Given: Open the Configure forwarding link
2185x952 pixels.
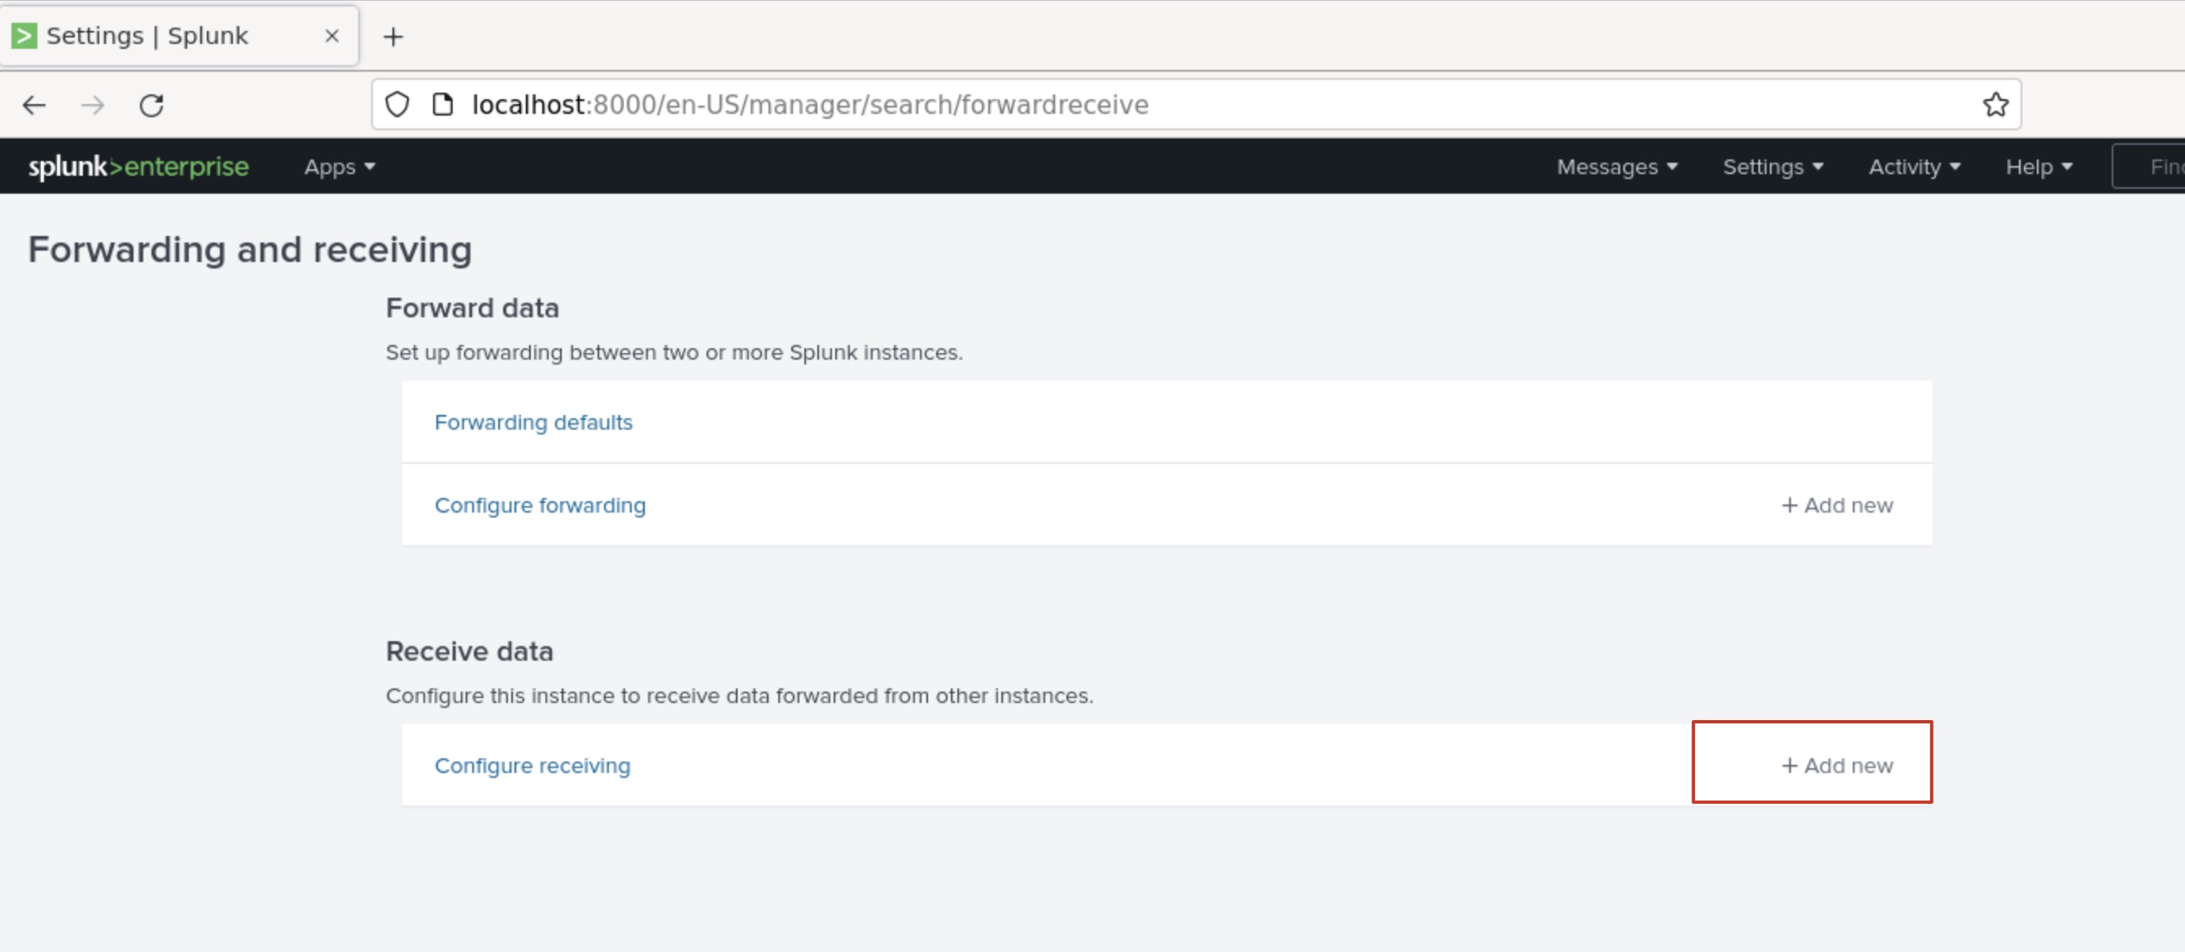Looking at the screenshot, I should (541, 505).
